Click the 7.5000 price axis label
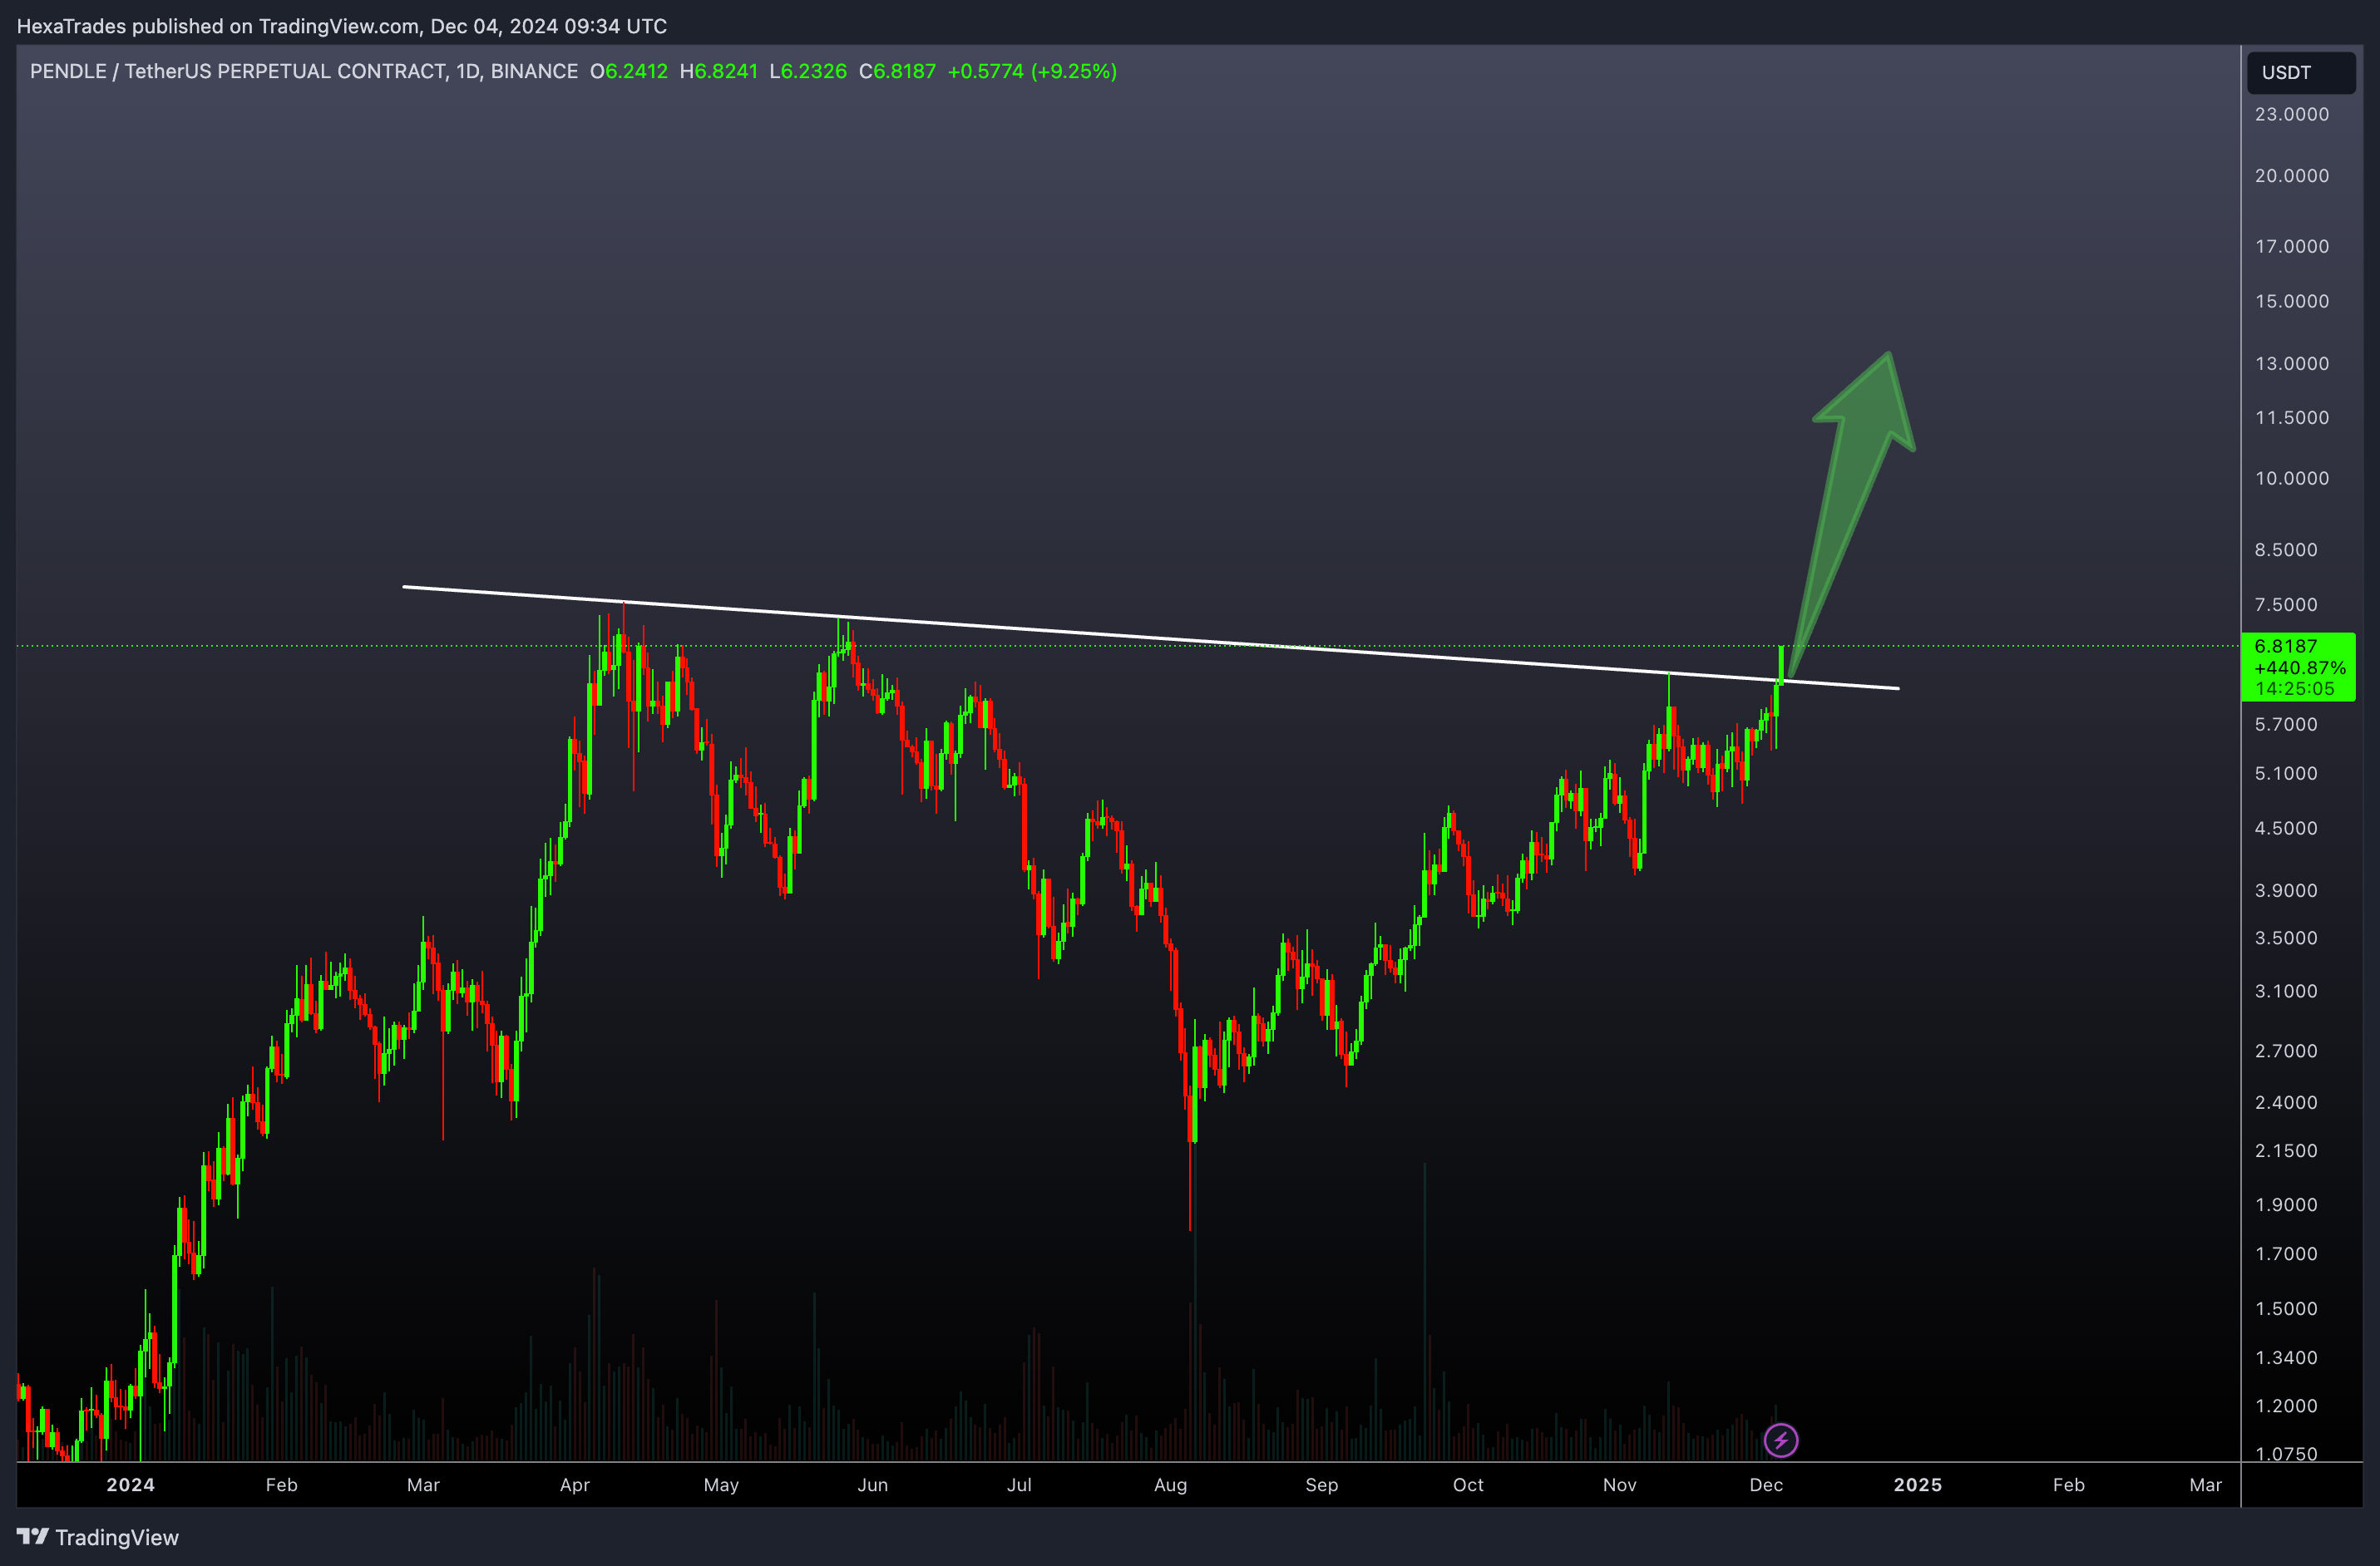The height and width of the screenshot is (1566, 2380). pyautogui.click(x=2285, y=604)
